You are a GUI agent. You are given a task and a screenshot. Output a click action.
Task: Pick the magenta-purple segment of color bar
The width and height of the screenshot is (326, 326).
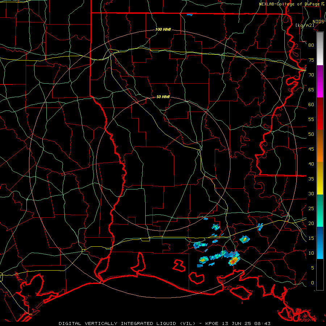pos(320,81)
